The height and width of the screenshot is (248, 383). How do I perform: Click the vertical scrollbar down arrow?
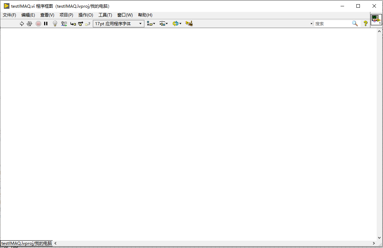coord(379,238)
